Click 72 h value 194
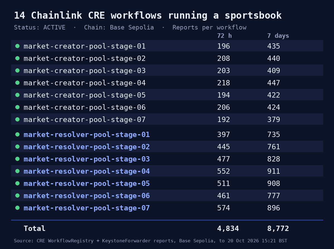The height and width of the screenshot is (249, 334). [224, 95]
